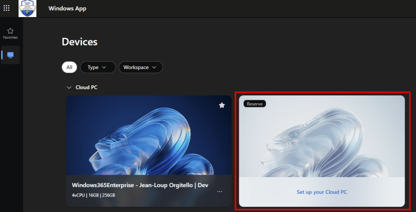Open Favorites star in sidebar
Screen dimensions: 416x212
pyautogui.click(x=10, y=33)
